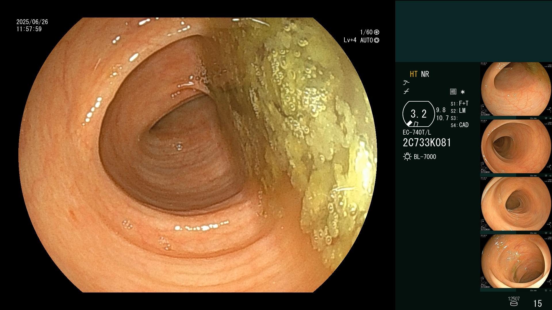
Task: Open captured thumbnail number 13
Action: [x=516, y=146]
